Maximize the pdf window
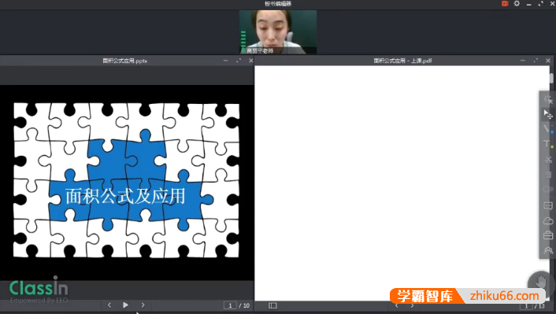Image resolution: width=556 pixels, height=314 pixels. [536, 61]
